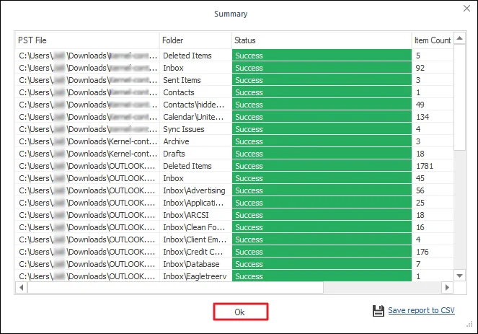Screen dimensions: 478x334
Task: Click Success status of Sync Issues row
Action: point(322,129)
